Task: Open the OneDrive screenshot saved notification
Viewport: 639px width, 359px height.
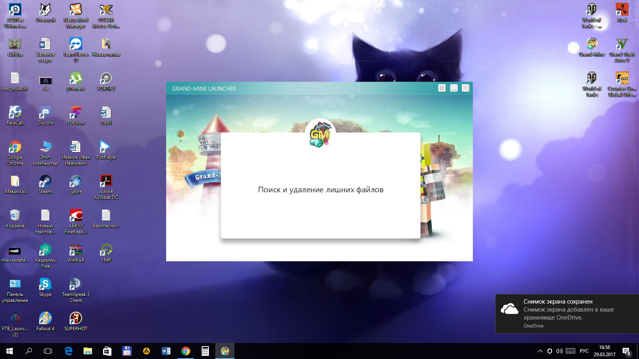Action: [x=567, y=314]
